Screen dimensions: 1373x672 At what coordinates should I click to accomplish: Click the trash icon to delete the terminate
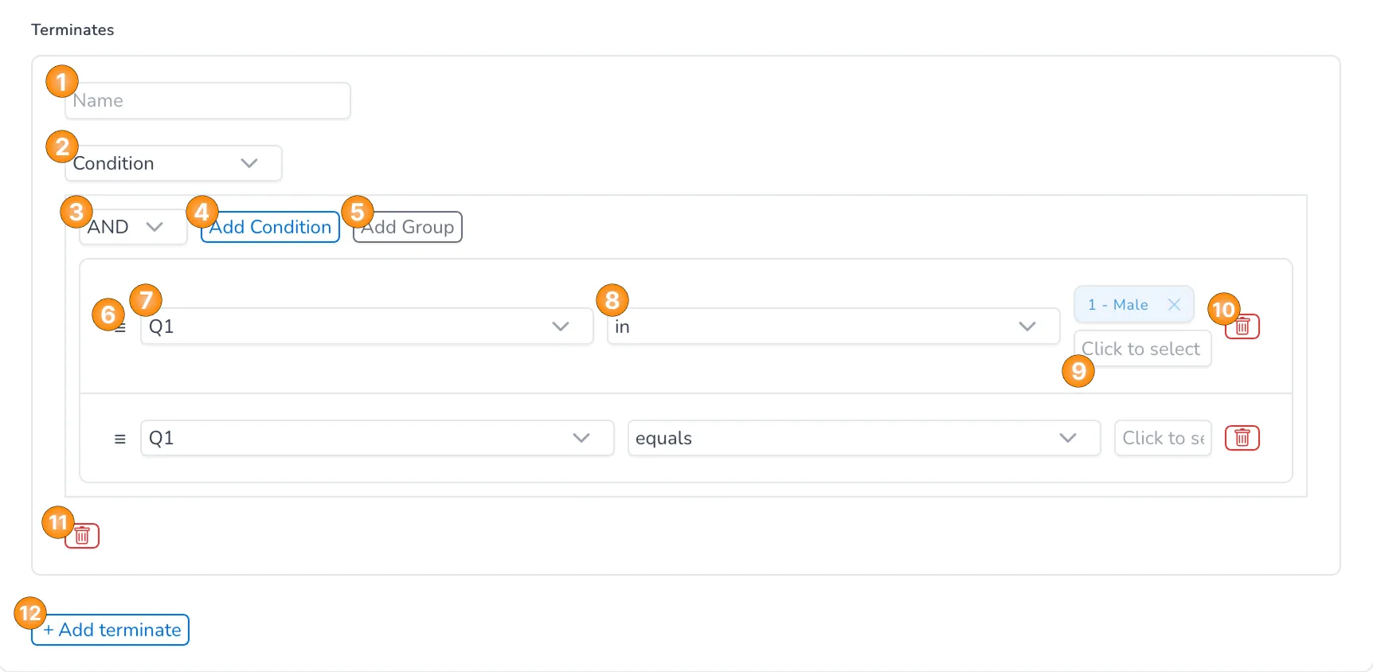click(82, 536)
